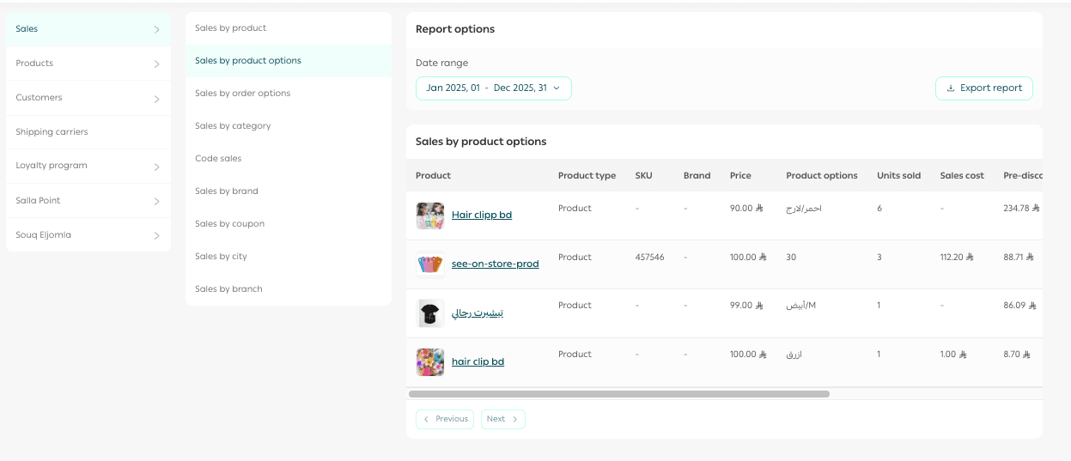Go to the Next page
The height and width of the screenshot is (461, 1071).
(502, 419)
